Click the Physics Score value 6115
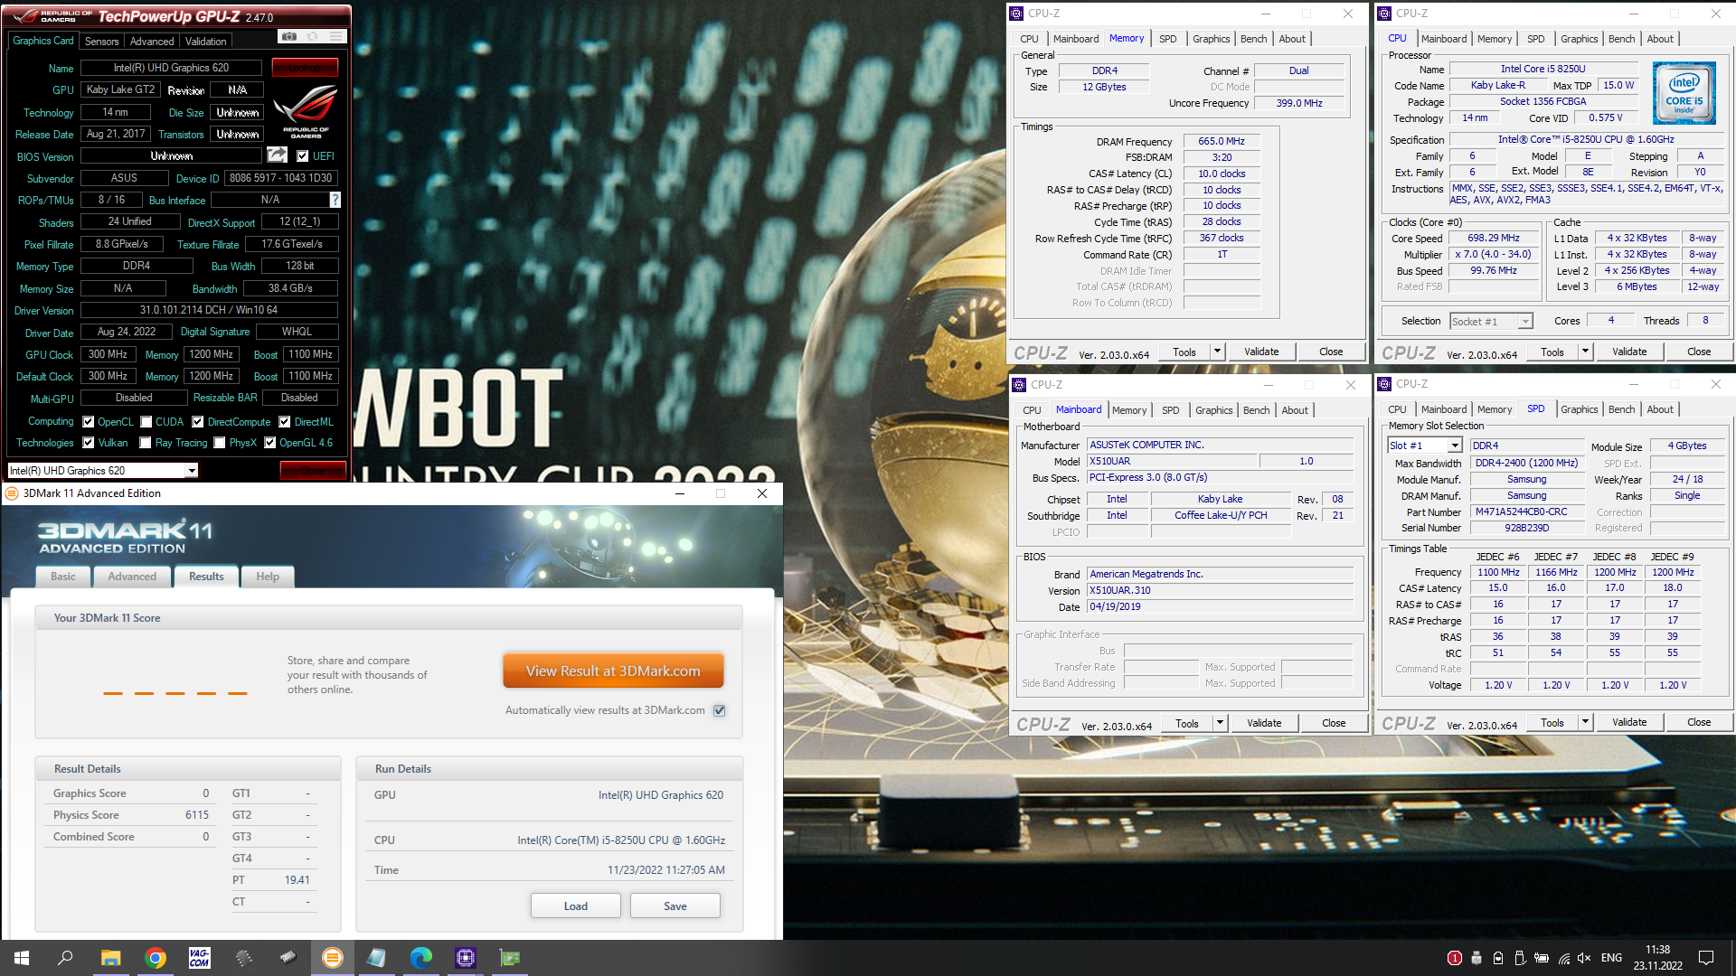The width and height of the screenshot is (1736, 976). pos(197,815)
